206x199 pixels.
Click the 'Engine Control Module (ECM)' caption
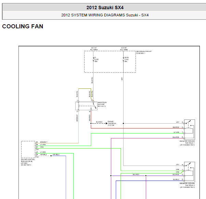point(28,162)
